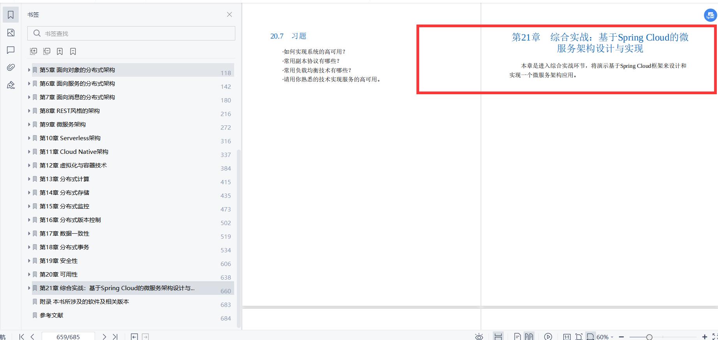Go to the previous page
Viewport: 718px width, 340px height.
pos(32,336)
